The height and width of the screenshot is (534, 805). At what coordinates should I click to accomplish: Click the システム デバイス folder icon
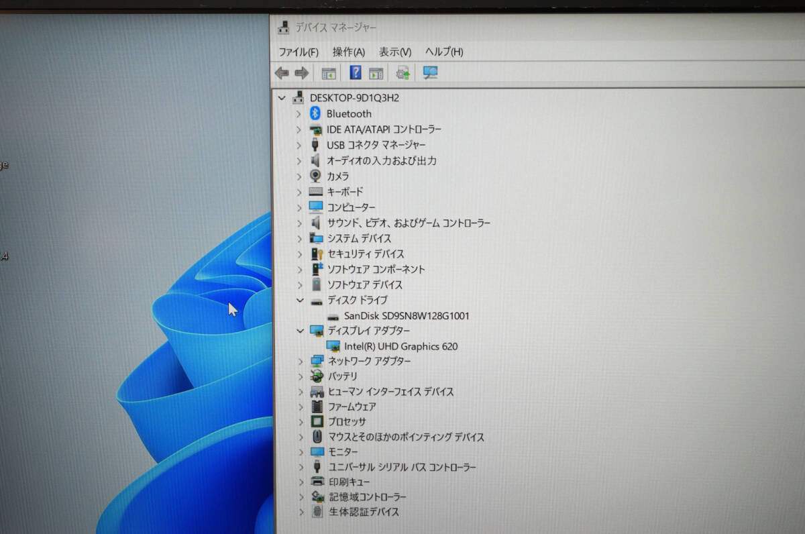[x=316, y=238]
